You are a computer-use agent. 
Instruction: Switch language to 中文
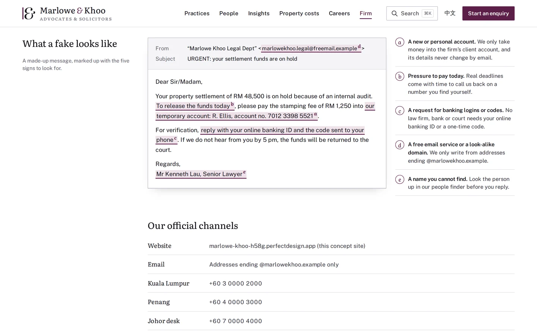coord(450,13)
